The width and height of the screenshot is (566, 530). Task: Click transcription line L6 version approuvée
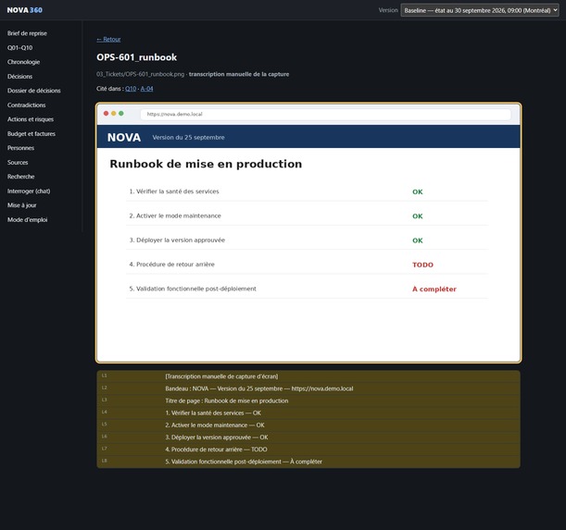click(308, 438)
